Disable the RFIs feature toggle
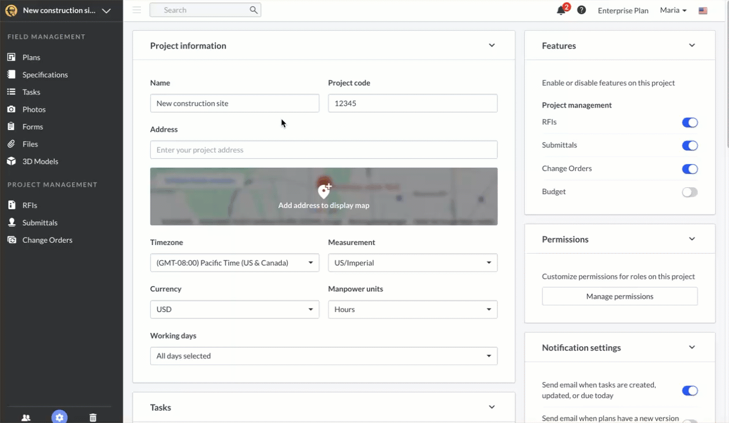 coord(689,123)
